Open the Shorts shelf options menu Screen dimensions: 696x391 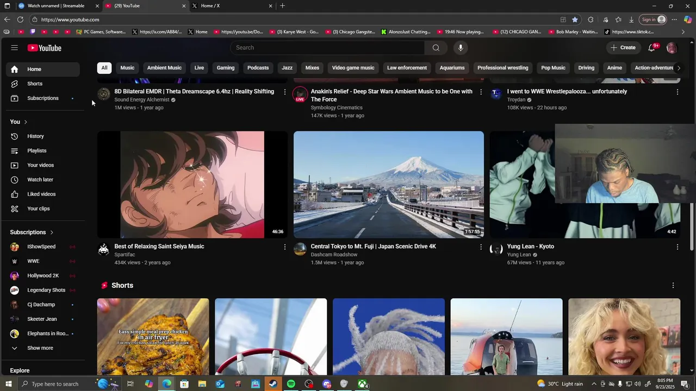(x=673, y=286)
